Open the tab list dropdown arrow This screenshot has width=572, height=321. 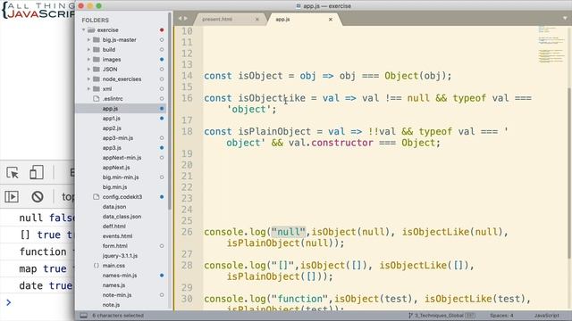coord(565,18)
